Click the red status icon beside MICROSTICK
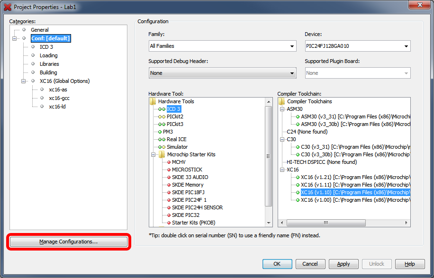The height and width of the screenshot is (278, 434). (x=168, y=170)
